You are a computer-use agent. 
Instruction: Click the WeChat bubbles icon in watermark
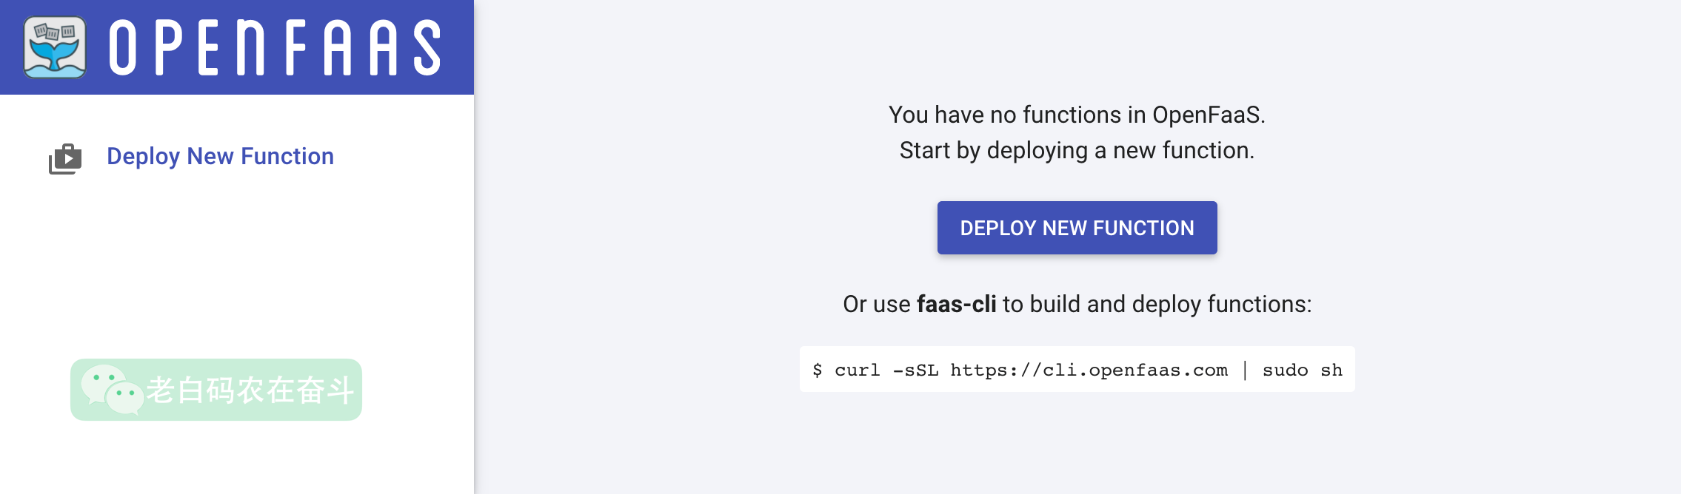111,389
